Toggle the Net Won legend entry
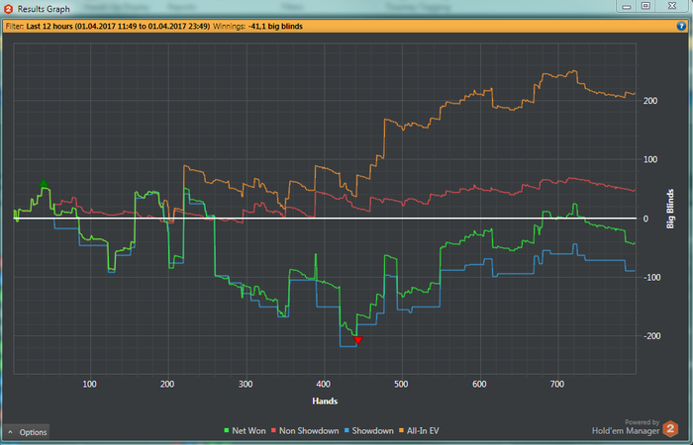This screenshot has width=693, height=445. click(245, 431)
